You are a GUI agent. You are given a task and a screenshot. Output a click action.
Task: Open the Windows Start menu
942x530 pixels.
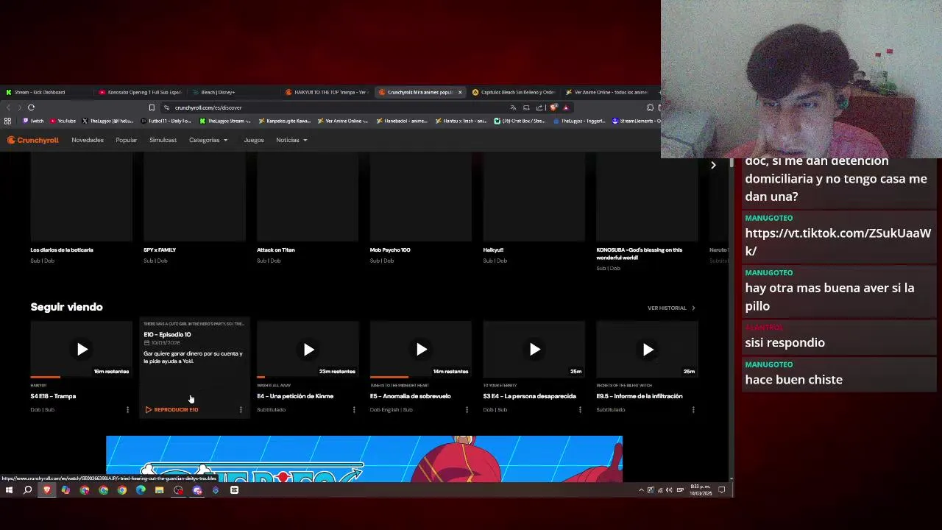(x=9, y=490)
